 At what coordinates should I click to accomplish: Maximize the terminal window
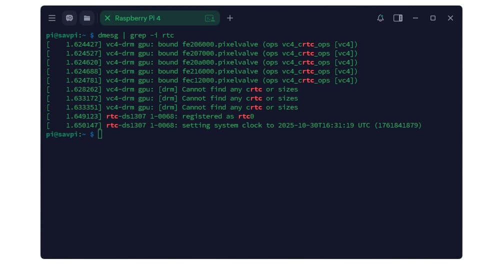tap(432, 18)
